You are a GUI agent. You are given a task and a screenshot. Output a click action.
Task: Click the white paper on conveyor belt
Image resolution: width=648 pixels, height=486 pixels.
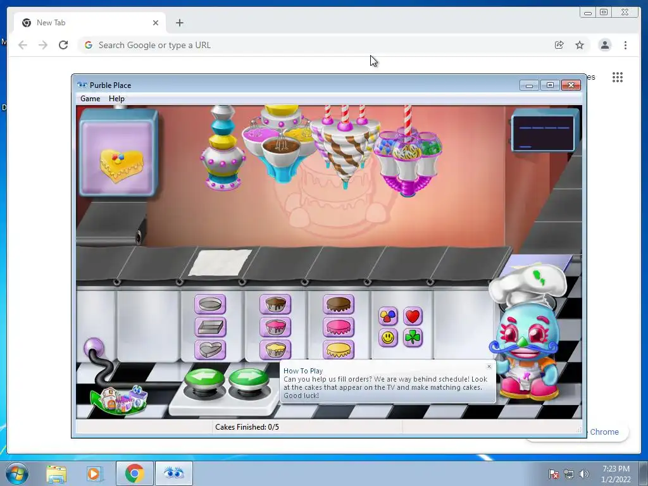point(220,263)
